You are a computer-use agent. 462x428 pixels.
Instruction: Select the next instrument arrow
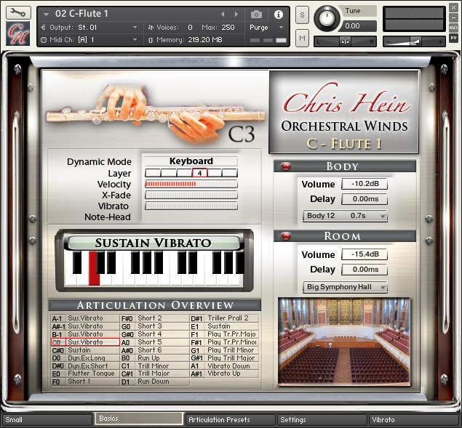pos(236,14)
